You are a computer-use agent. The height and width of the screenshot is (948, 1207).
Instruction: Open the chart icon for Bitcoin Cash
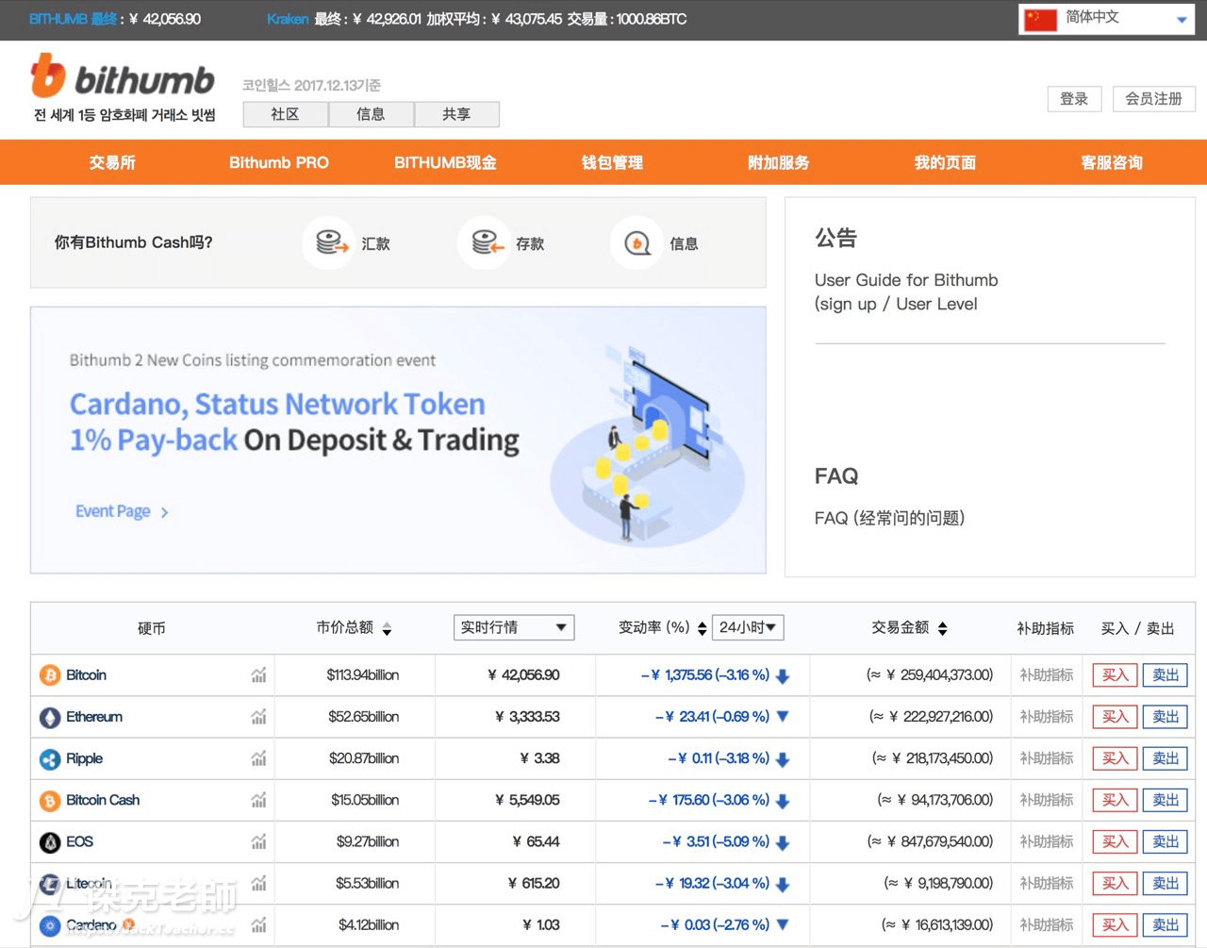(x=258, y=800)
